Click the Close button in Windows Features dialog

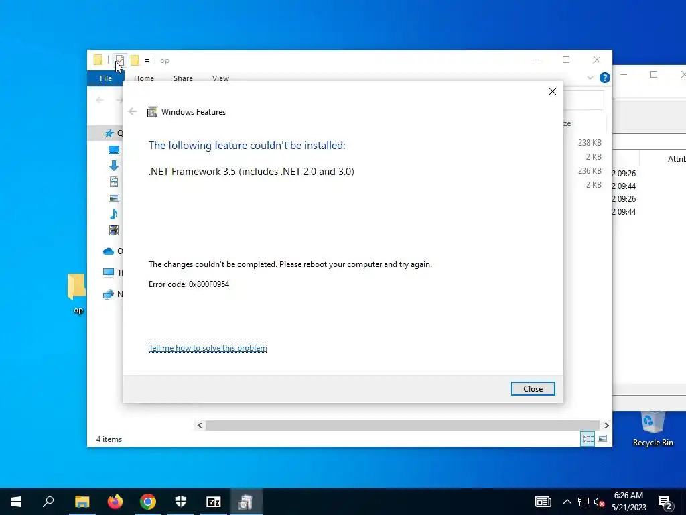(533, 388)
